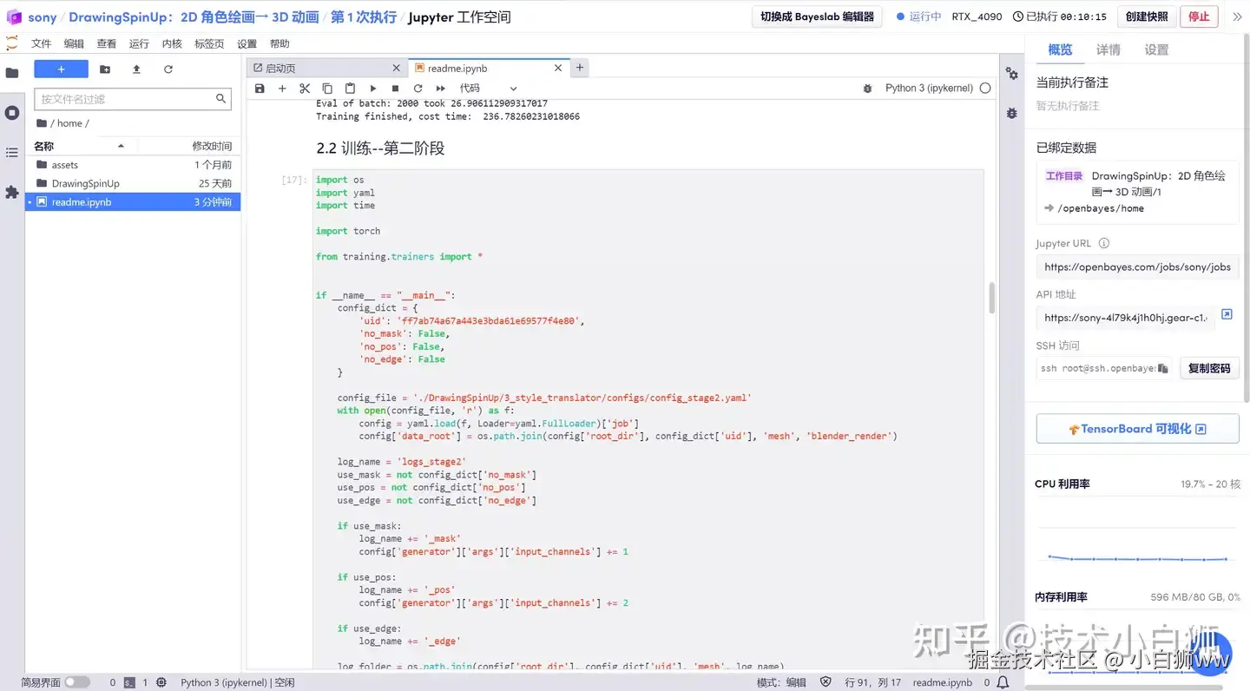Click the notification bell in status bar
The image size is (1250, 691).
click(x=1003, y=682)
